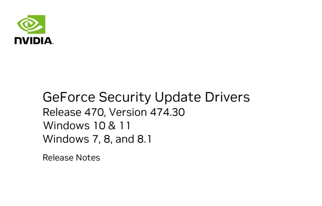Click the green NVIDIA eye logo
Image resolution: width=322 pixels, height=206 pixels.
pyautogui.click(x=31, y=24)
